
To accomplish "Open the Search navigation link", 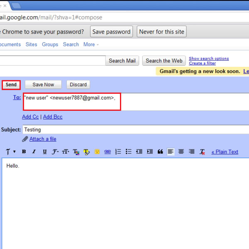I will [x=71, y=44].
